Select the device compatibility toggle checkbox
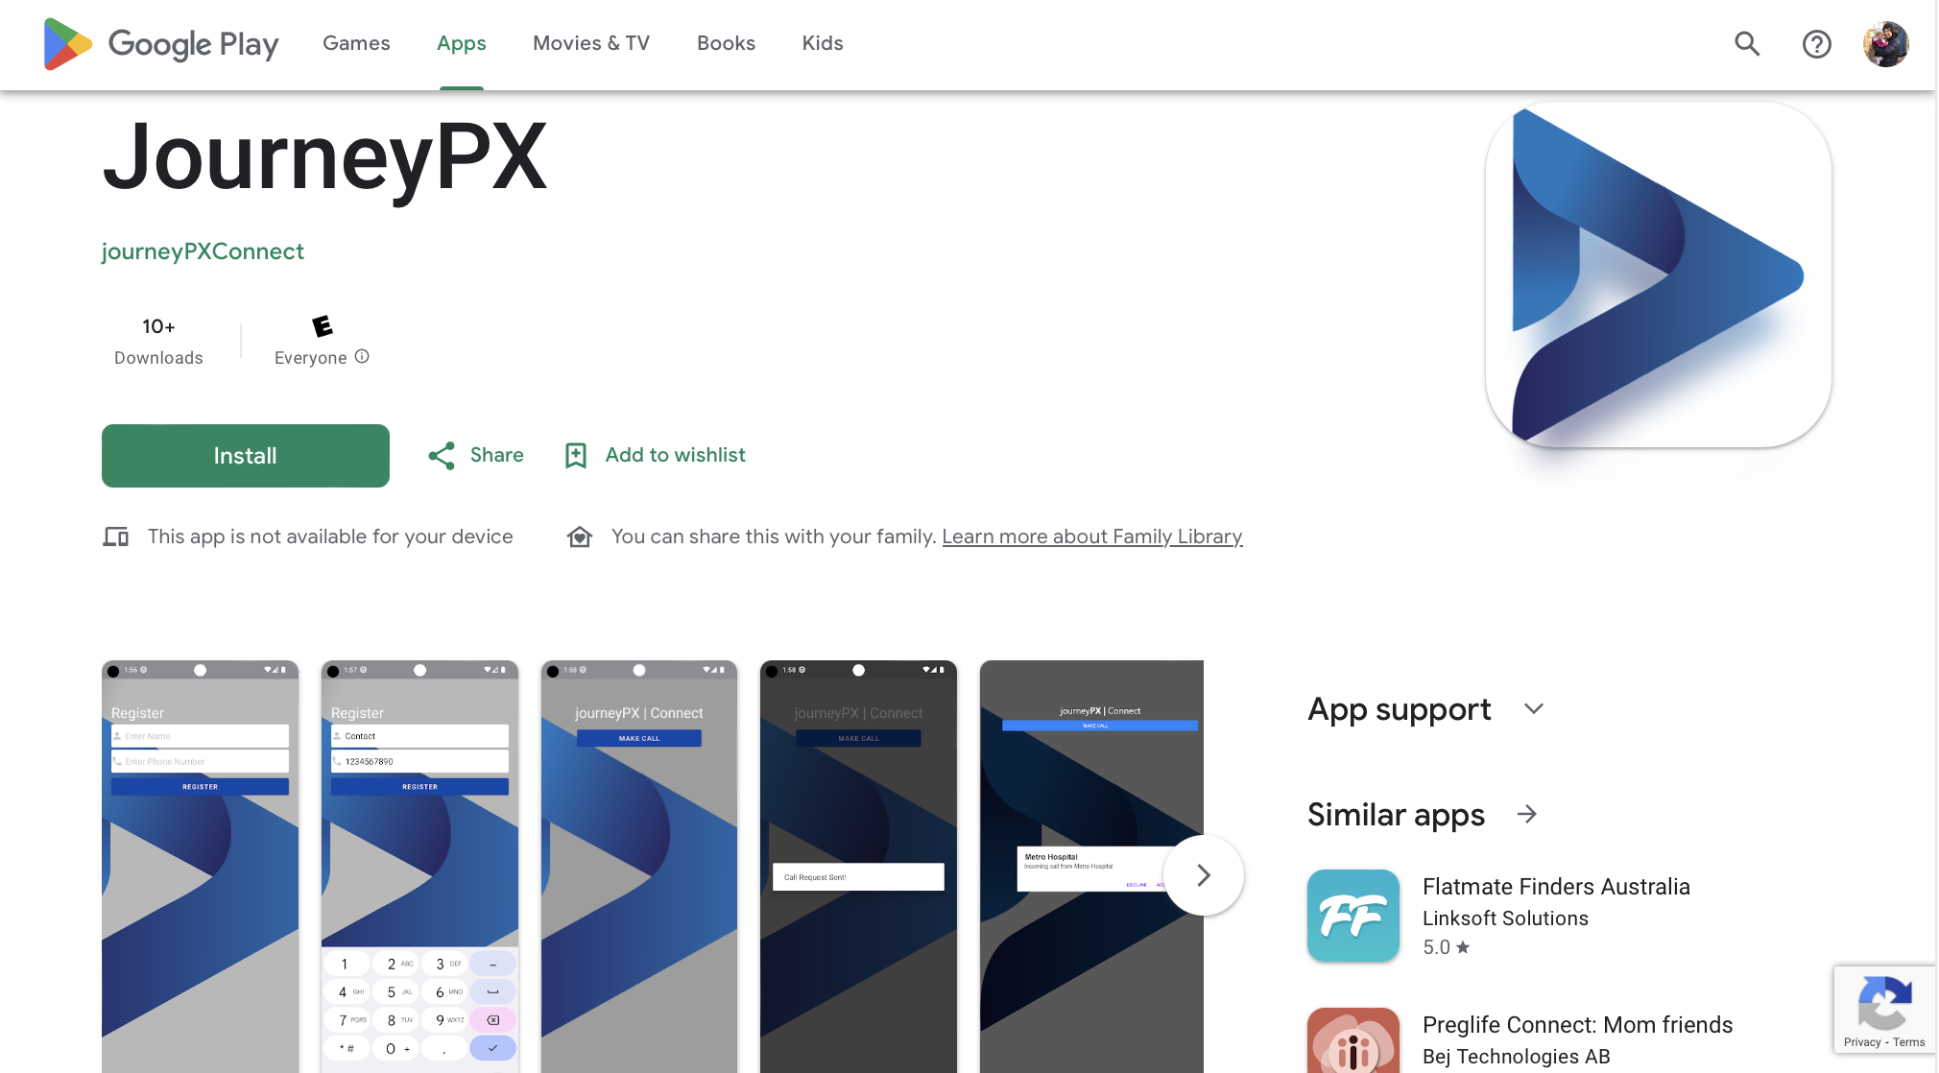Screen dimensions: 1939x1073 (117, 536)
